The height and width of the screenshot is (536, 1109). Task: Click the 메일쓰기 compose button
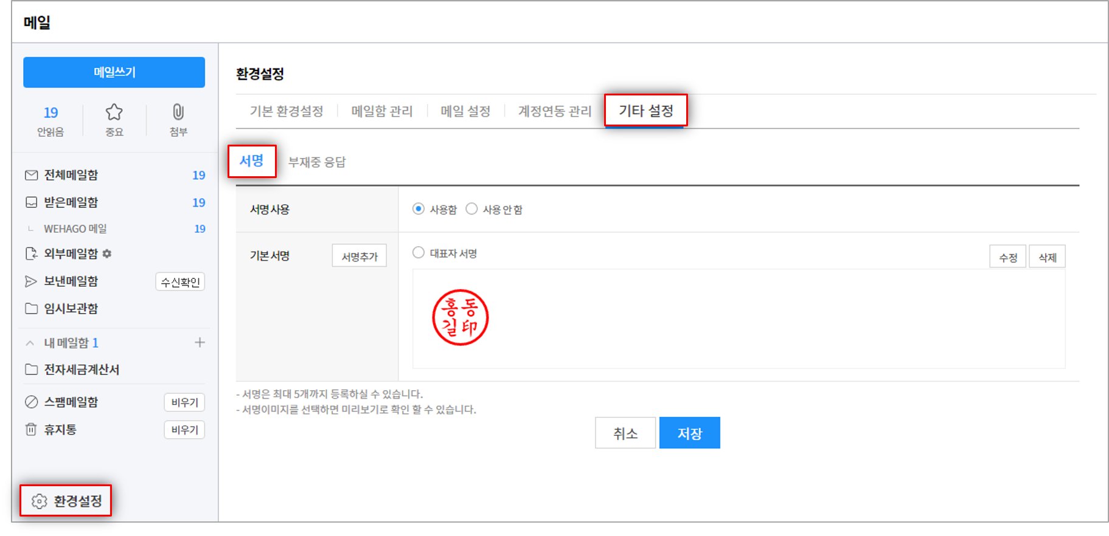click(114, 72)
